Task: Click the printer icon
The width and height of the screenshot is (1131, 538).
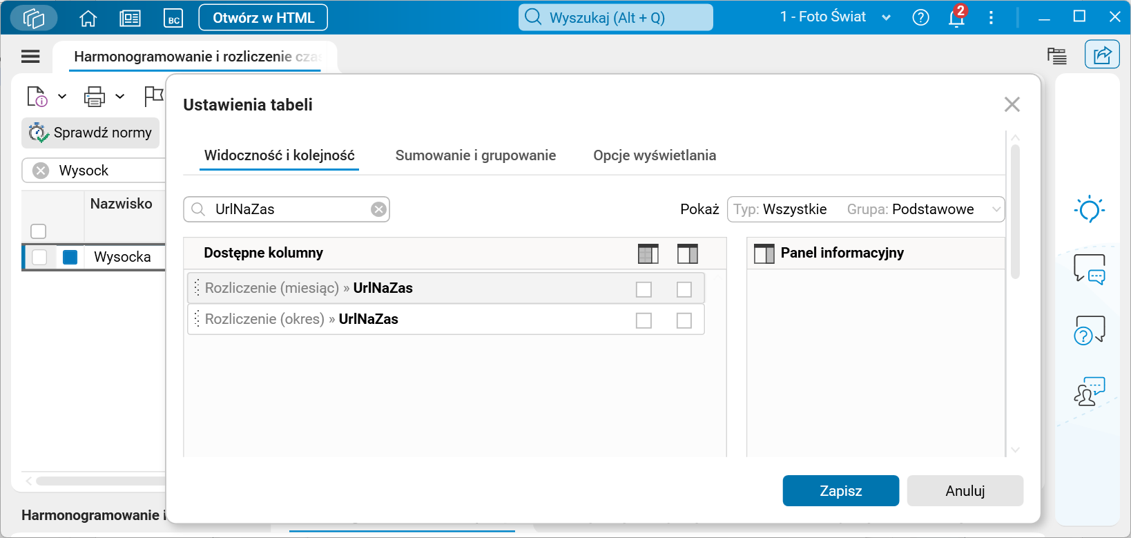Action: [x=95, y=96]
